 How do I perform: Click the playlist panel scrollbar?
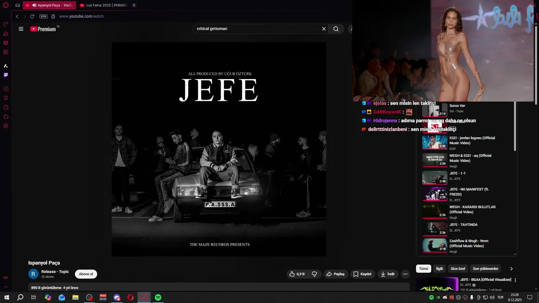coord(515,126)
